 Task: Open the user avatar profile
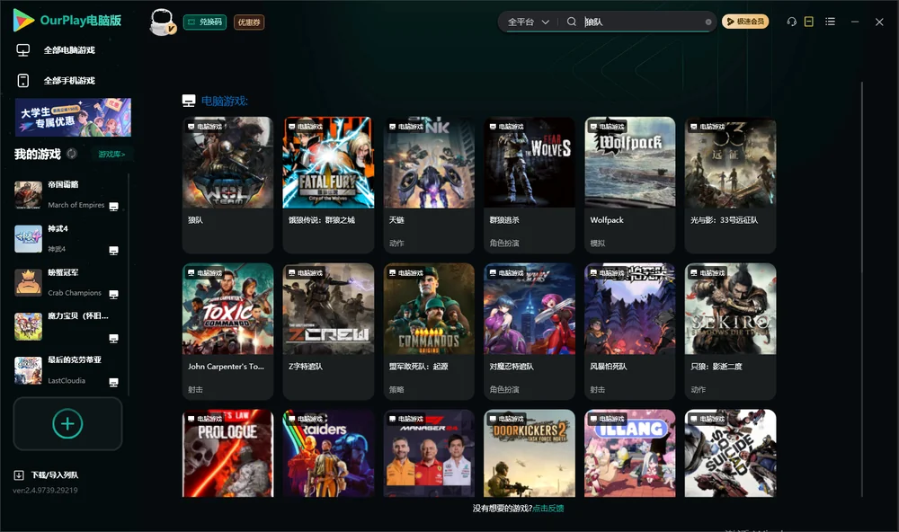[162, 22]
